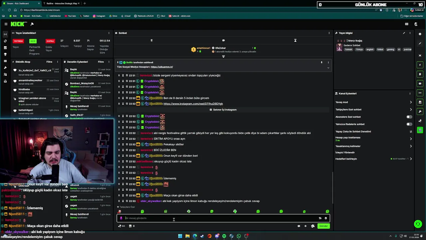
Task: Open the emoji picker in message box
Action: point(326,218)
